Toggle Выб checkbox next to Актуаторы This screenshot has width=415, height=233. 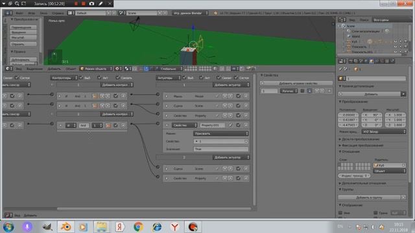coord(184,78)
